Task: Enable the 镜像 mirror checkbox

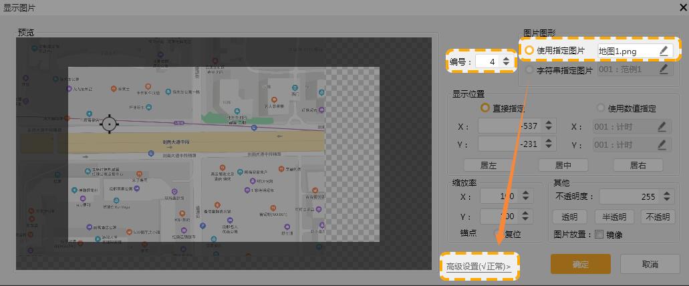Action: click(x=599, y=235)
